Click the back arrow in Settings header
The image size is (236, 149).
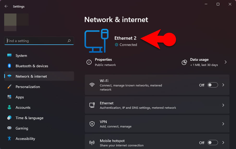tap(6, 6)
